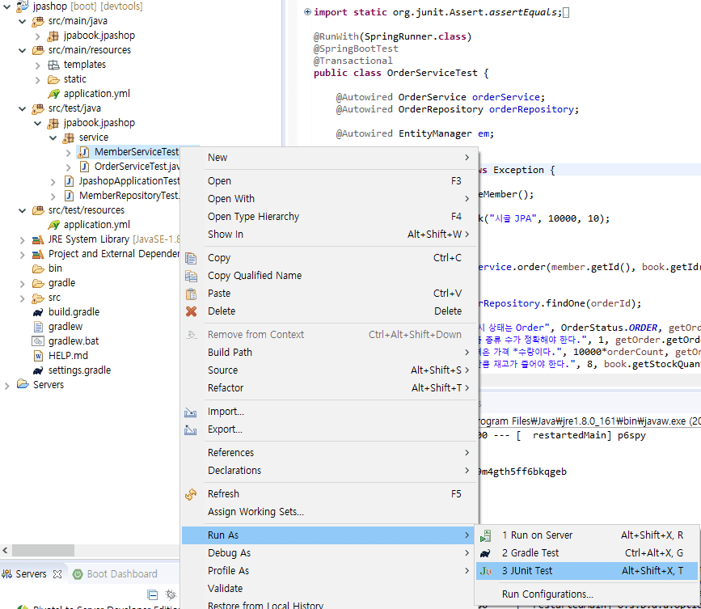Collapse the jpashop project node
This screenshot has height=609, width=701.
[x=7, y=6]
